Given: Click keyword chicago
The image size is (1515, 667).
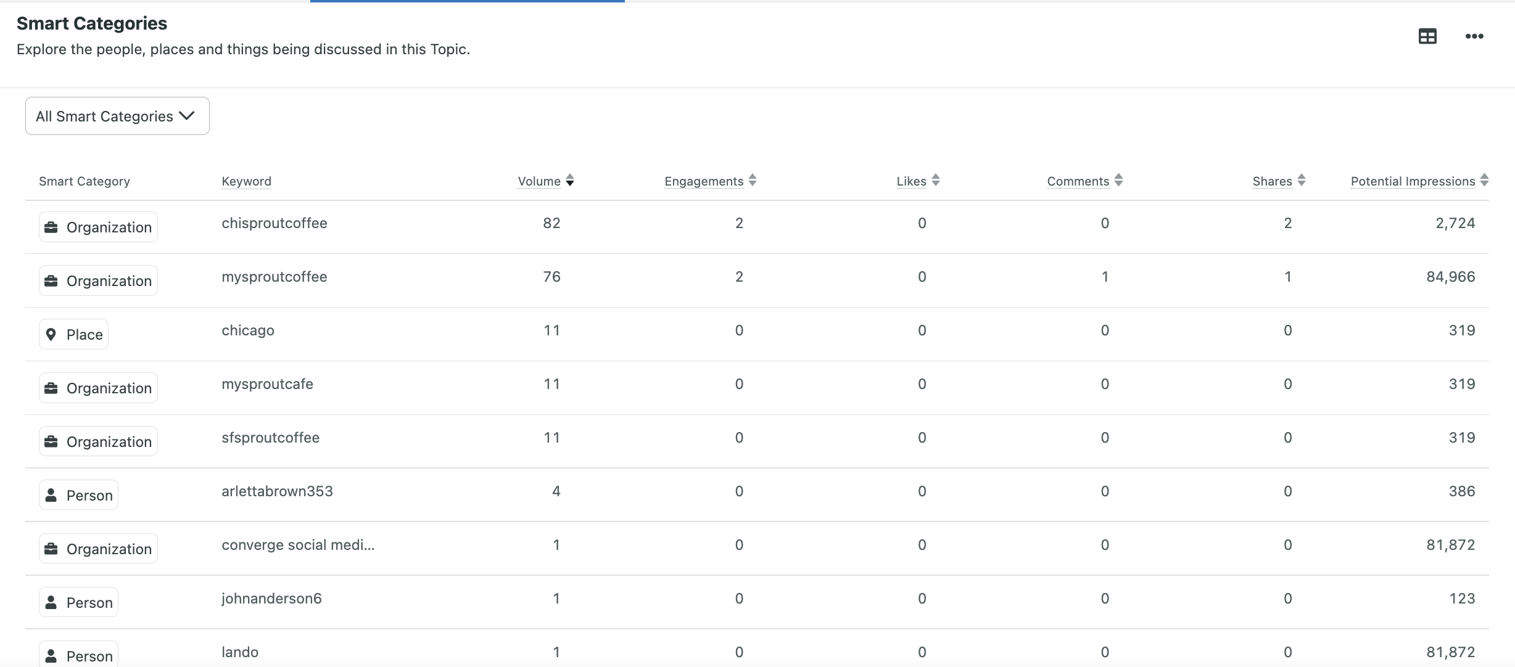Looking at the screenshot, I should (248, 330).
